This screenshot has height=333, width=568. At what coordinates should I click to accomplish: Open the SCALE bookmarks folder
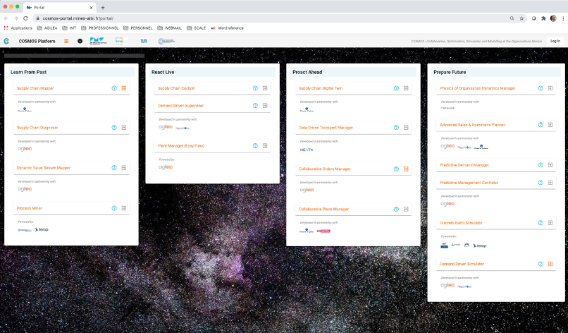click(197, 28)
